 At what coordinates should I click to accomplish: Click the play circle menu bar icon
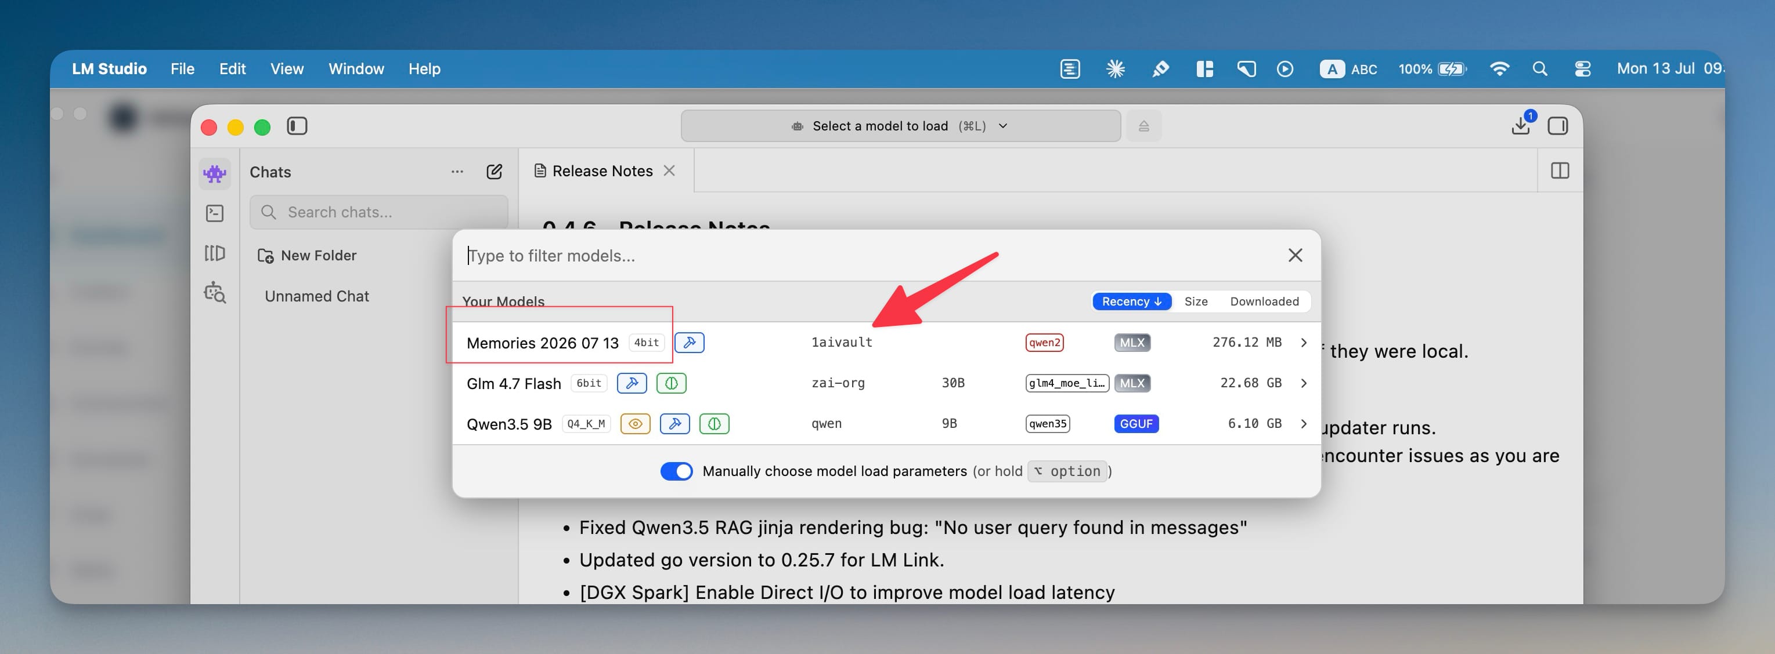[1285, 69]
